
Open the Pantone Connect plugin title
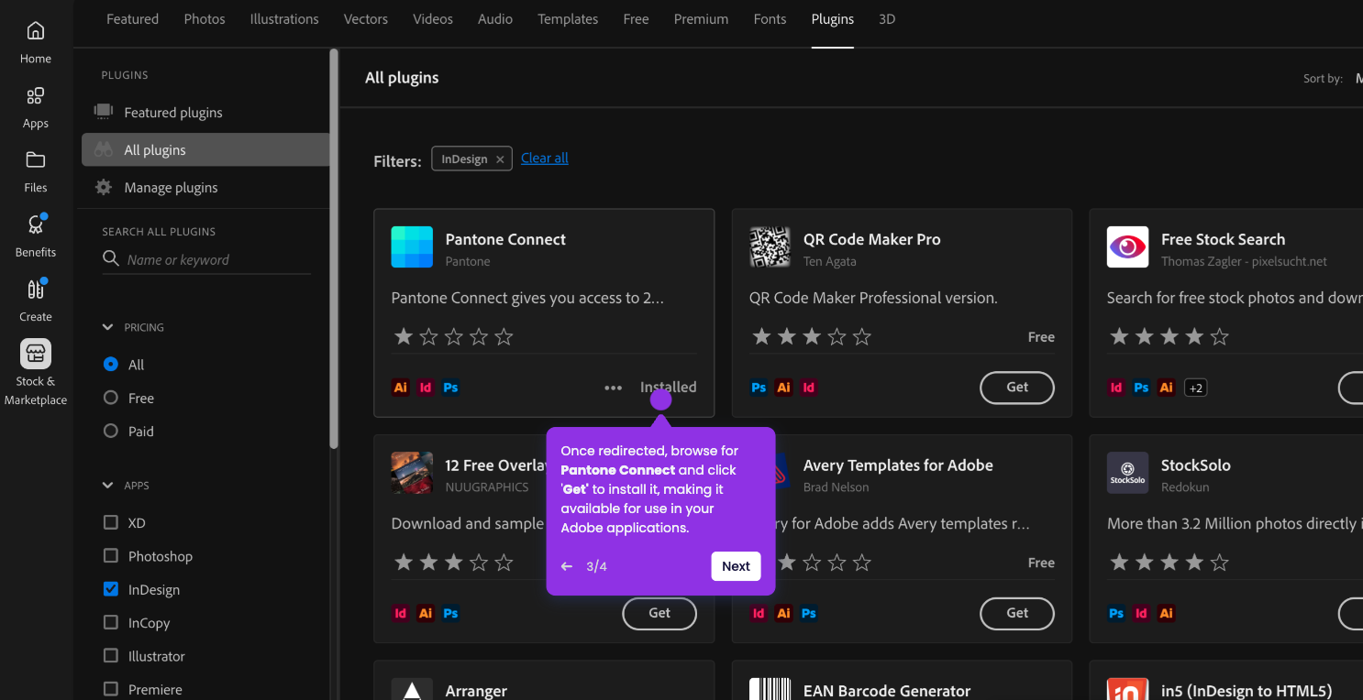tap(505, 240)
